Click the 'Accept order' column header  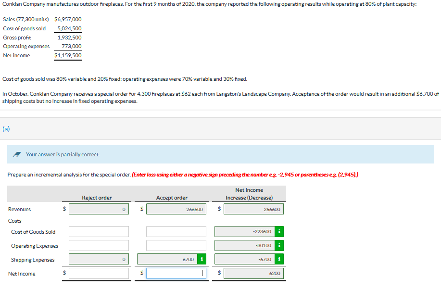click(172, 198)
